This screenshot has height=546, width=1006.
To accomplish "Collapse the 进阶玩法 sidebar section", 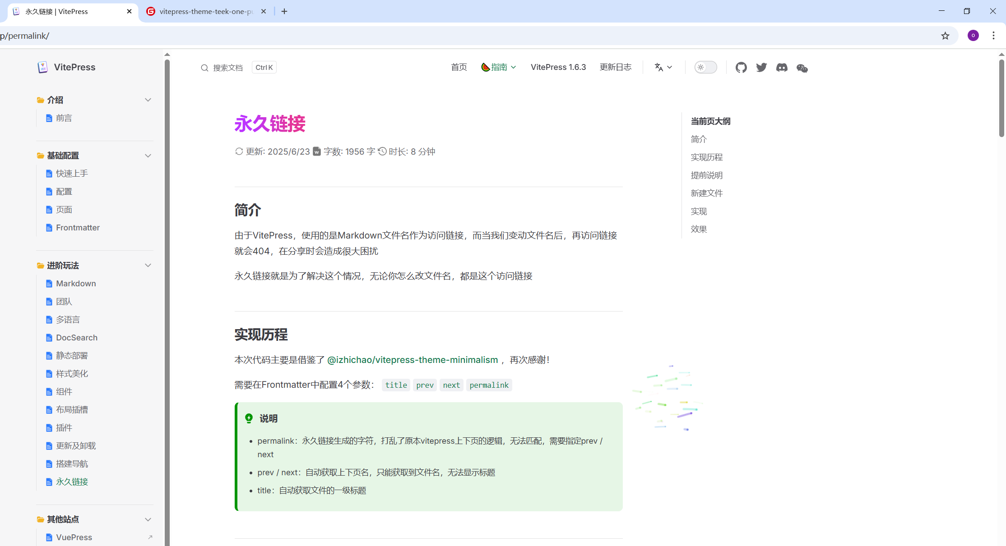I will tap(148, 266).
